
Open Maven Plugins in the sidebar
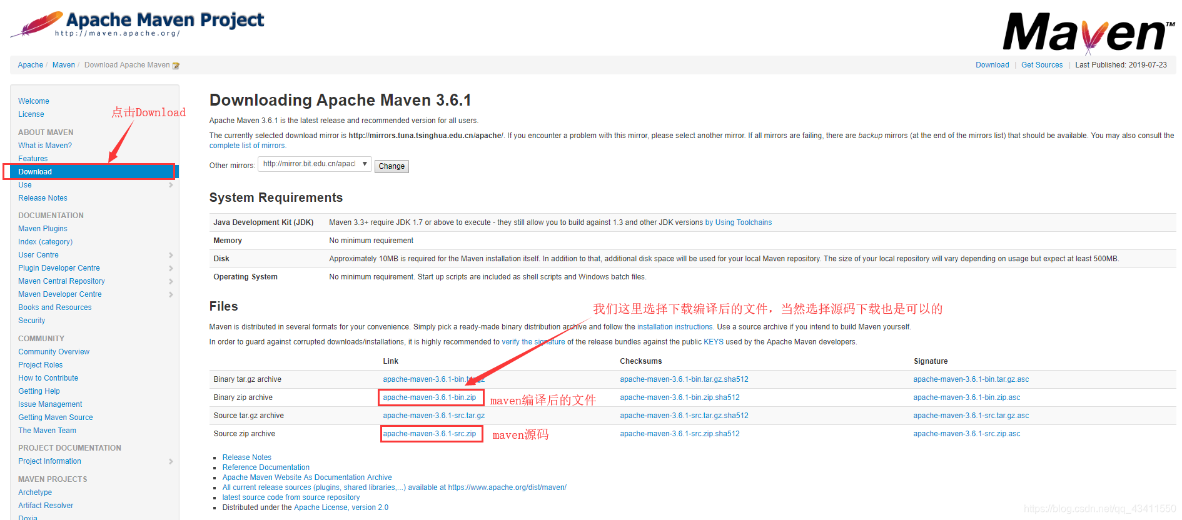point(43,229)
